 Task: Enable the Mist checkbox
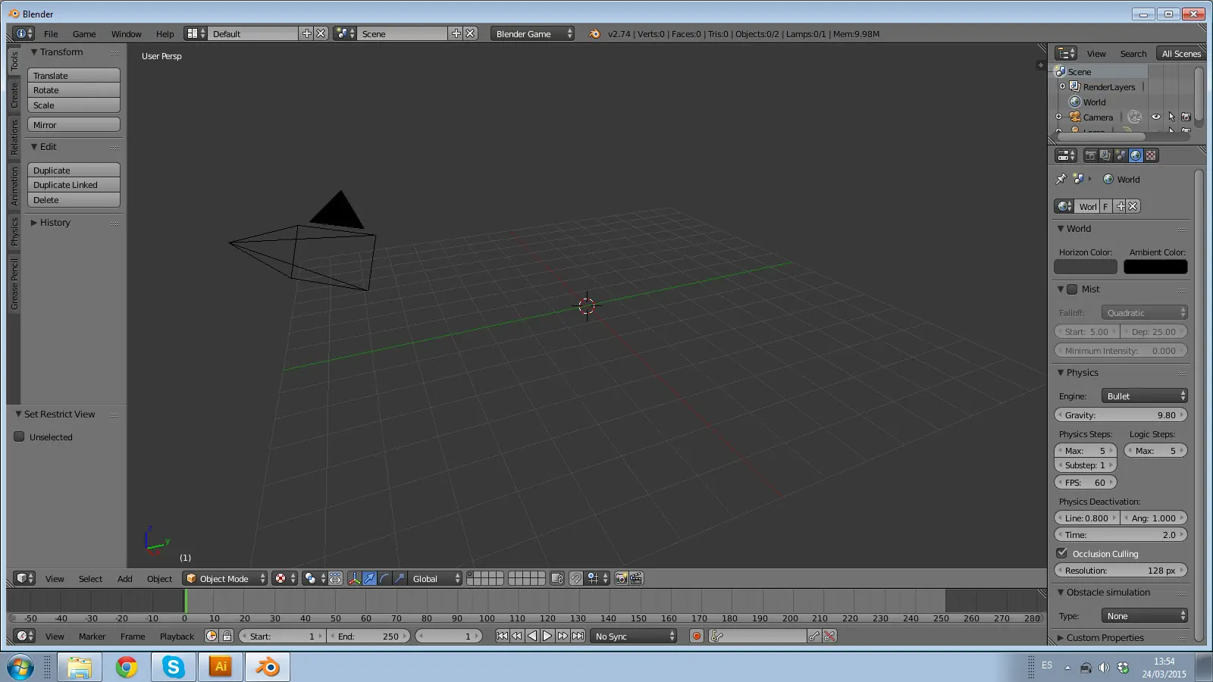(1072, 289)
